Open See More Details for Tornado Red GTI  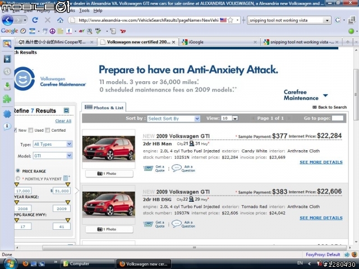point(321,218)
